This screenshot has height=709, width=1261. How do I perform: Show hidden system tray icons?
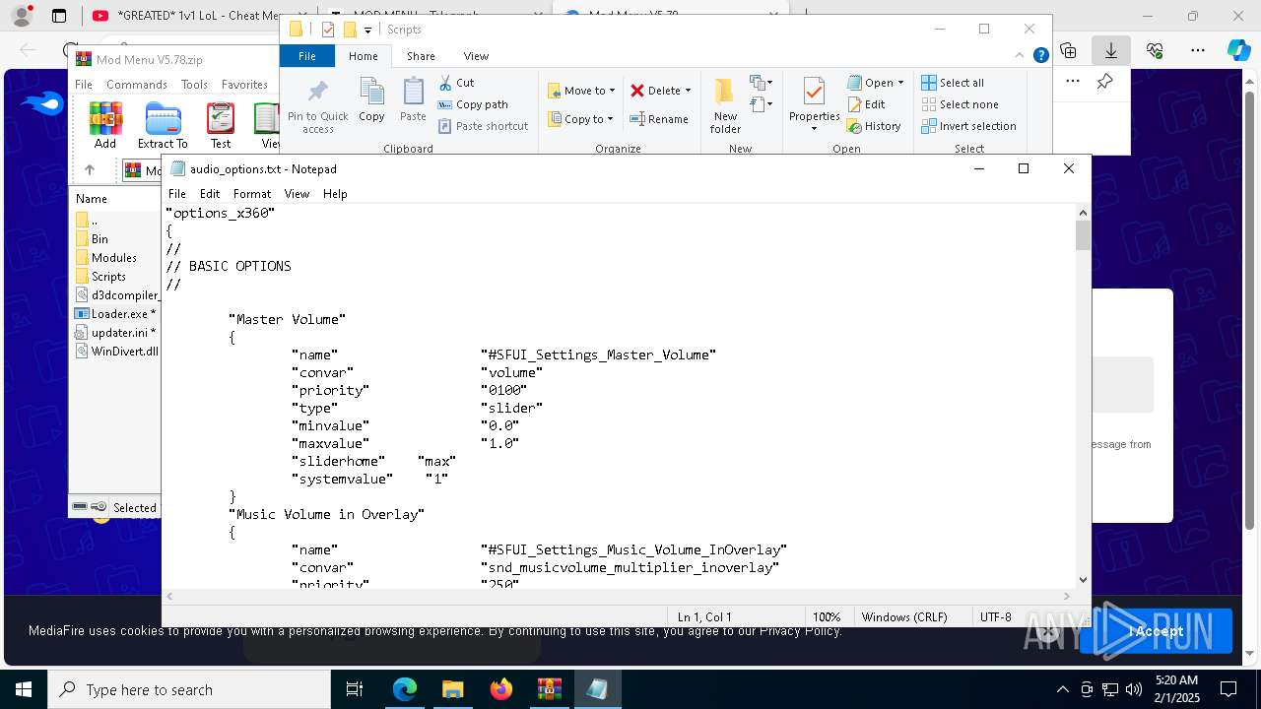click(1062, 689)
